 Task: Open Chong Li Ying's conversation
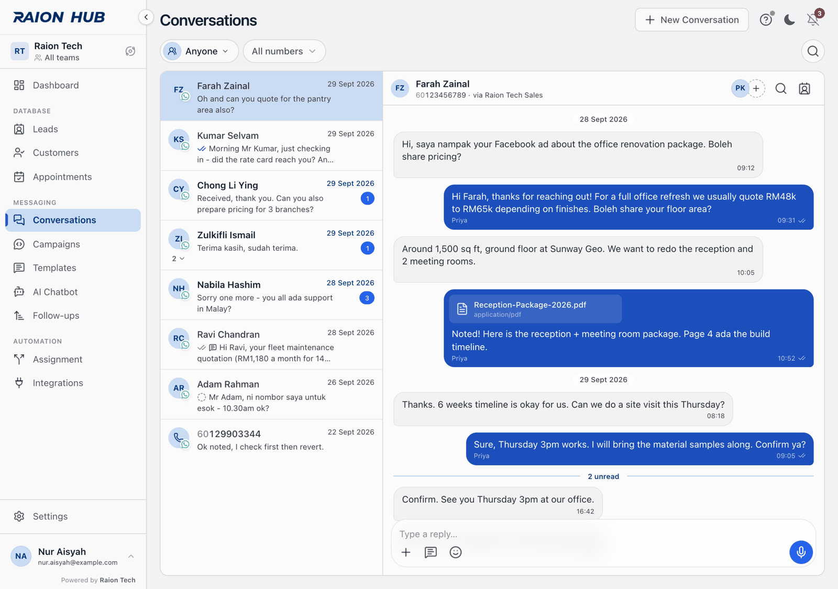271,196
